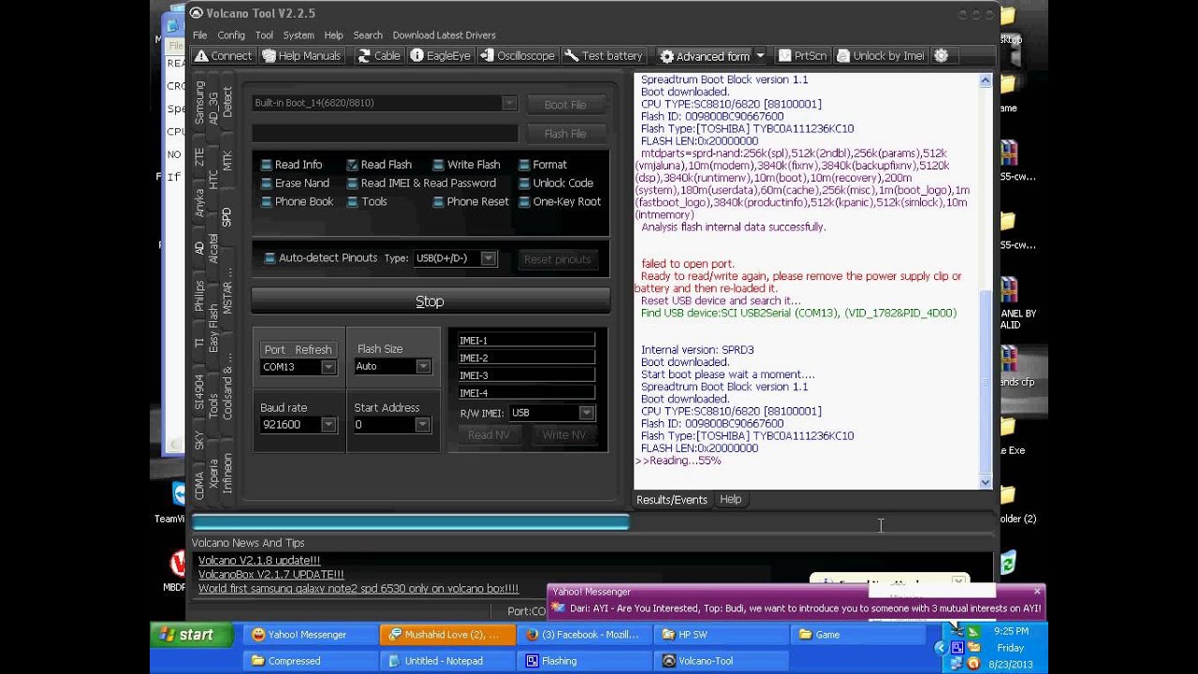This screenshot has width=1198, height=674.
Task: Toggle Auto-detect Pinouts checkbox
Action: coord(270,258)
